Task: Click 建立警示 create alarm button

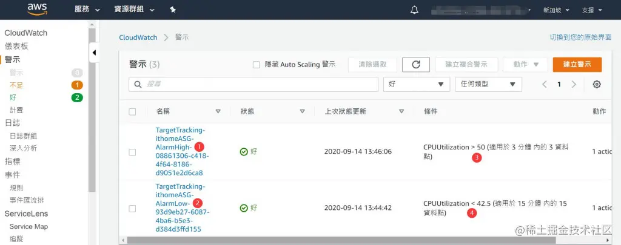Action: coord(577,64)
